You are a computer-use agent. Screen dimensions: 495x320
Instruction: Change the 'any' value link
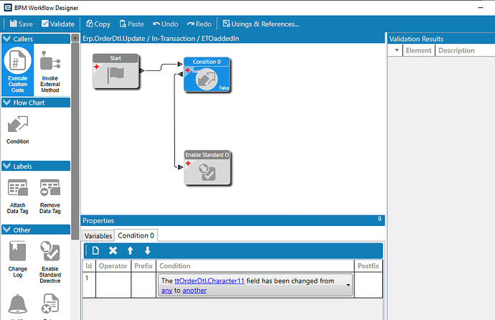166,291
